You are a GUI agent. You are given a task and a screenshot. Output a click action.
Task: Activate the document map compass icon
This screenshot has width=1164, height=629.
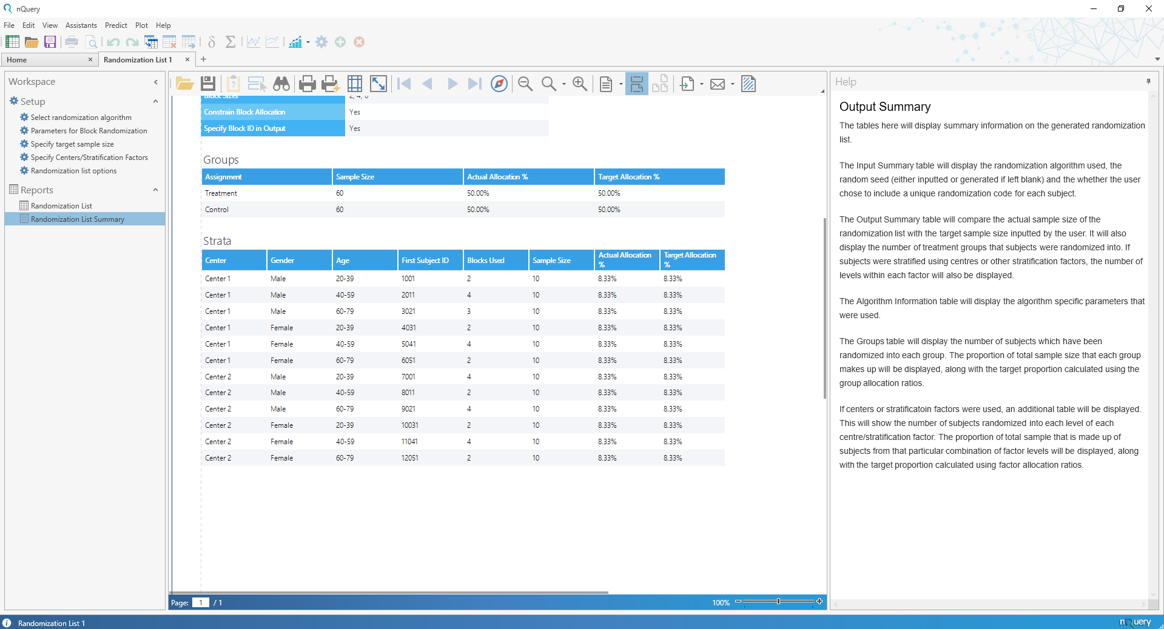tap(499, 84)
